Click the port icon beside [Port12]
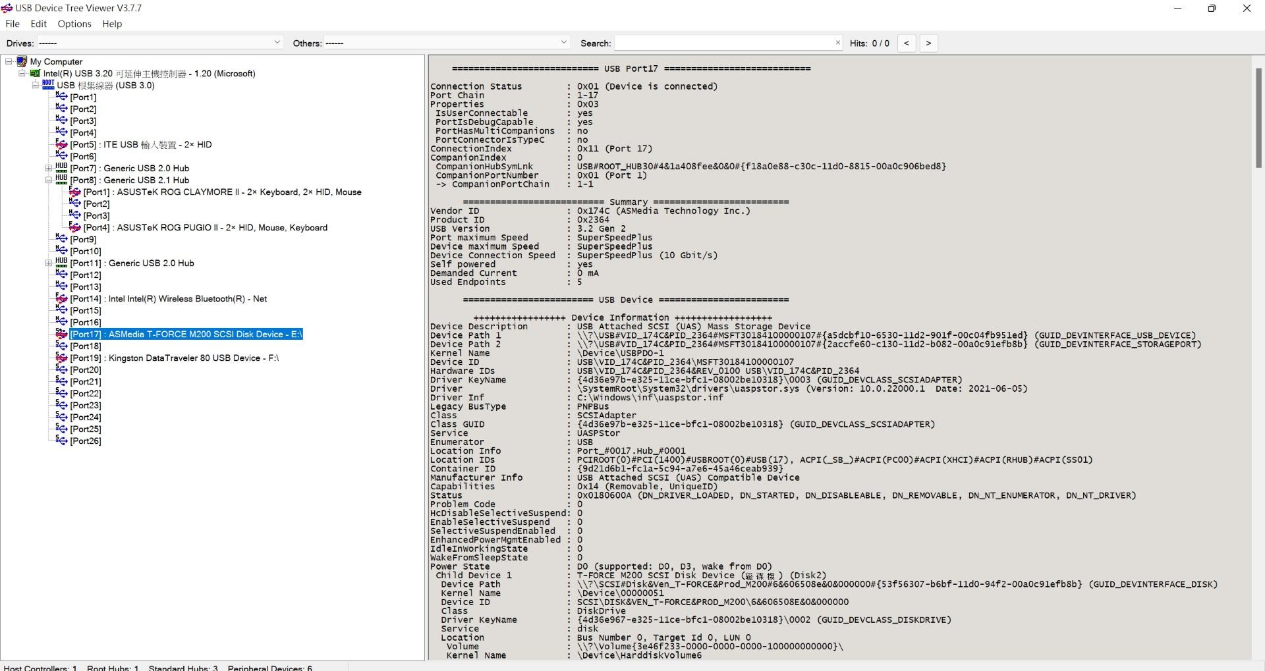1265x671 pixels. click(61, 275)
